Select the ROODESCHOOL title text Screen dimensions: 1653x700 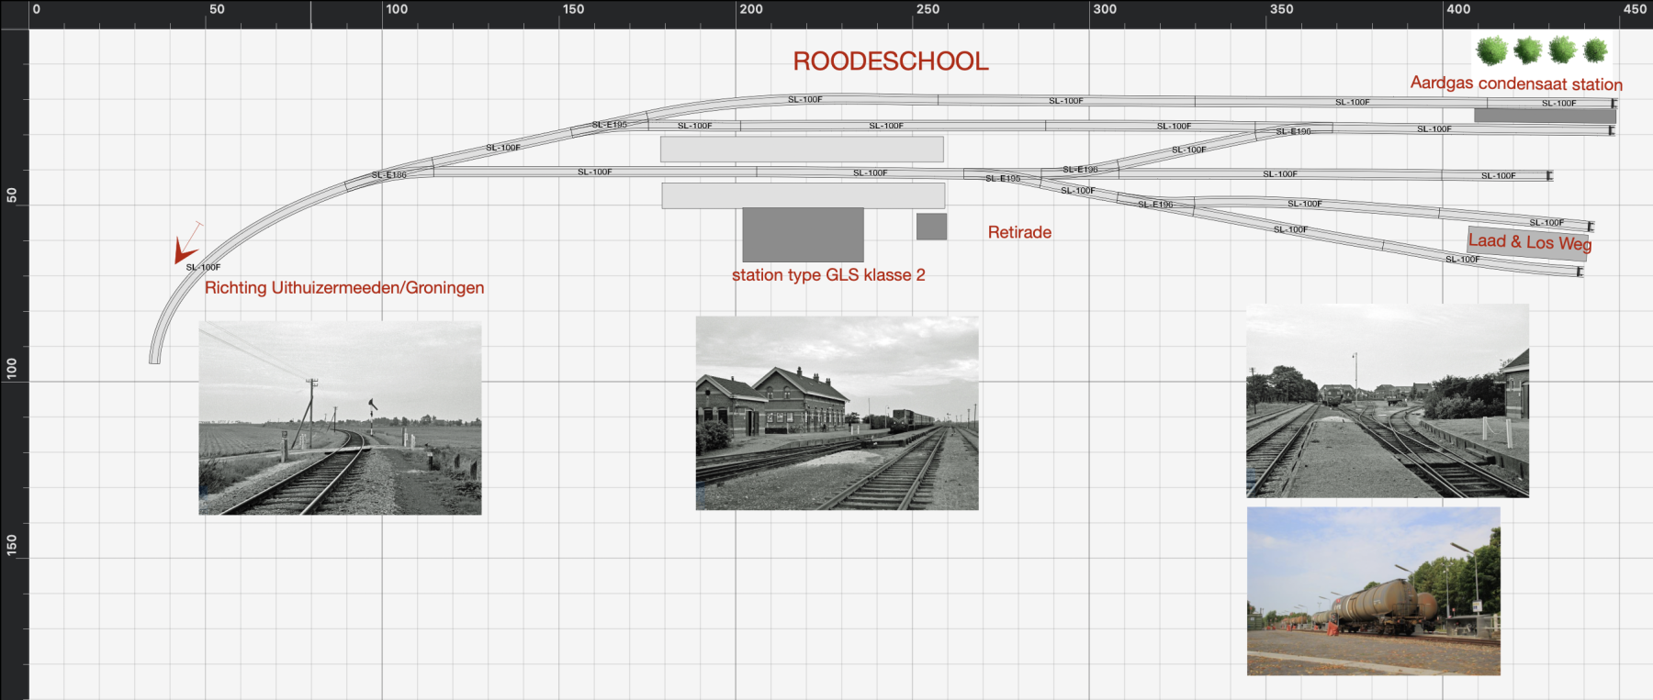coord(891,61)
